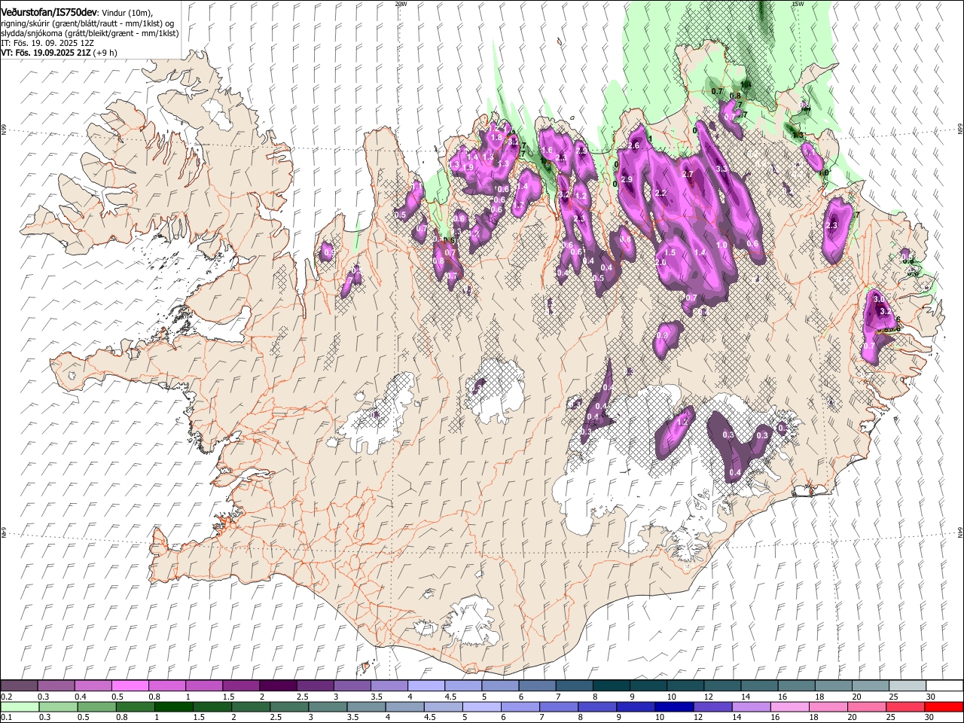Screen dimensions: 964x723
Task: Choose the 18–20 grey swatch in upper scale
Action: pyautogui.click(x=833, y=685)
